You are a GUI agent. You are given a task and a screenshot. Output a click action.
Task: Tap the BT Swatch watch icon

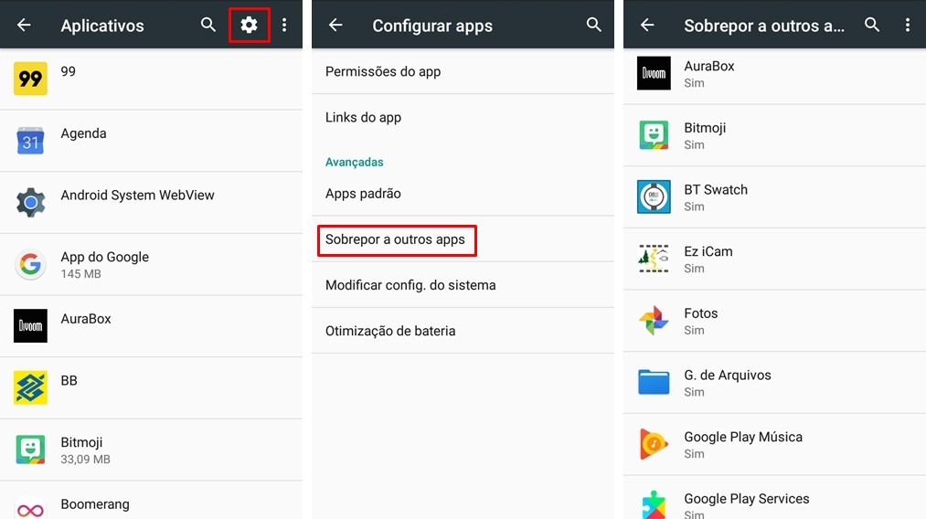654,196
